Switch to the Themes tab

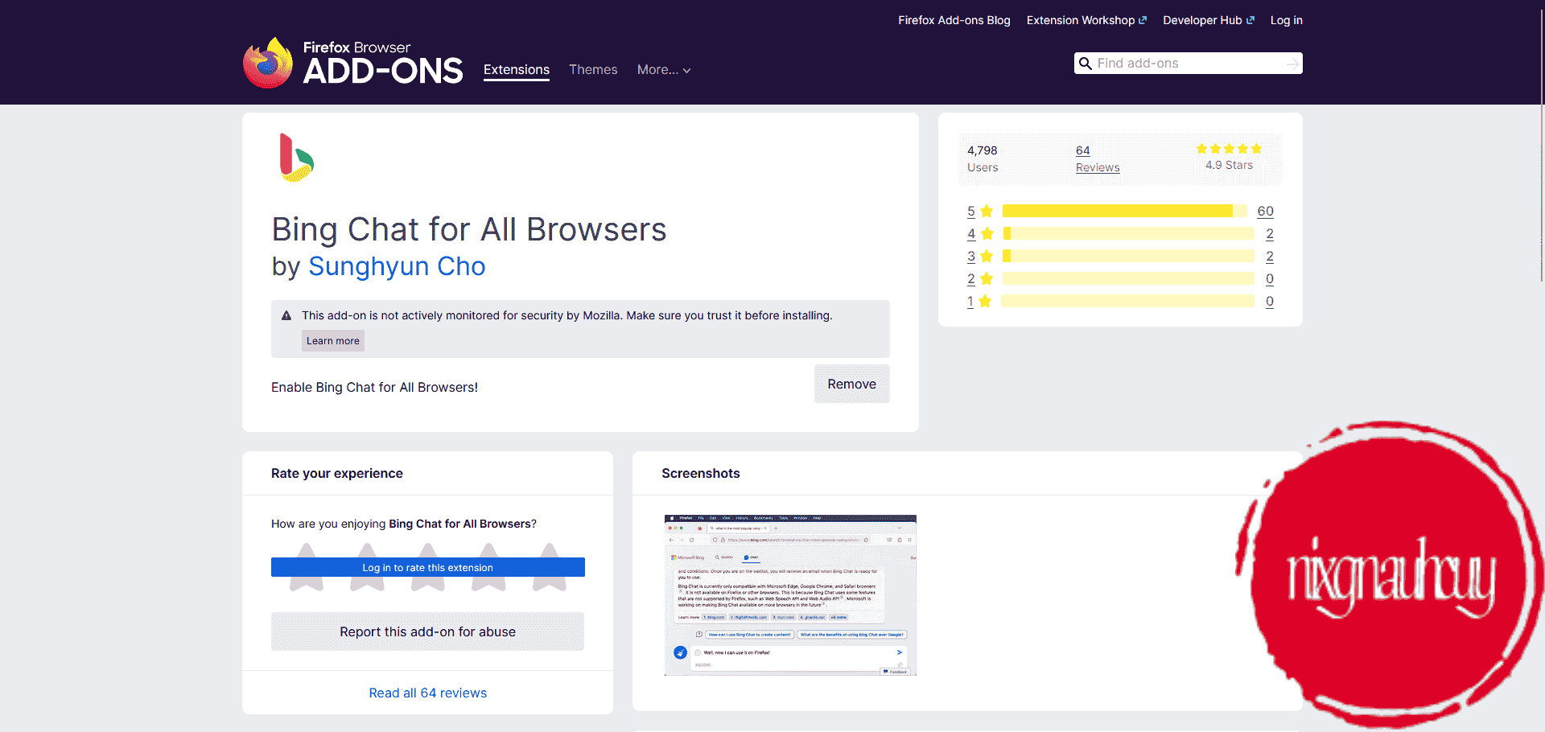click(593, 70)
